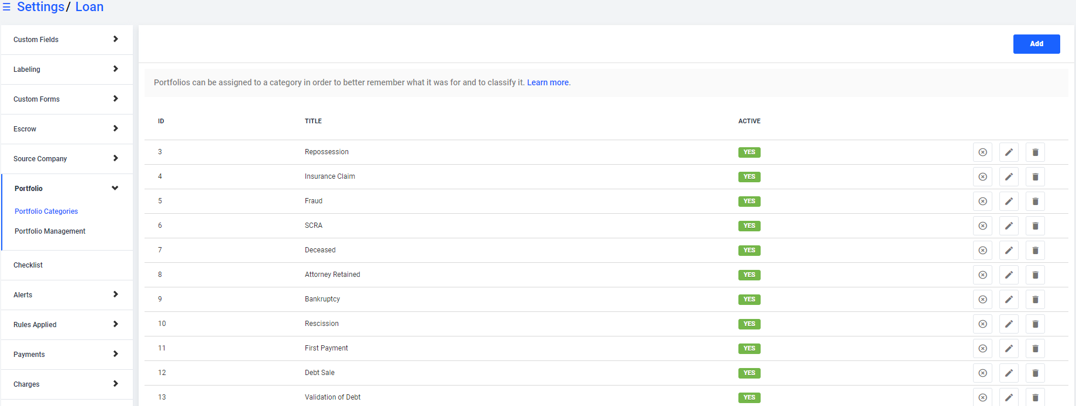Deactivate the Deceased category
Screen dimensions: 1076x406
pyautogui.click(x=983, y=251)
